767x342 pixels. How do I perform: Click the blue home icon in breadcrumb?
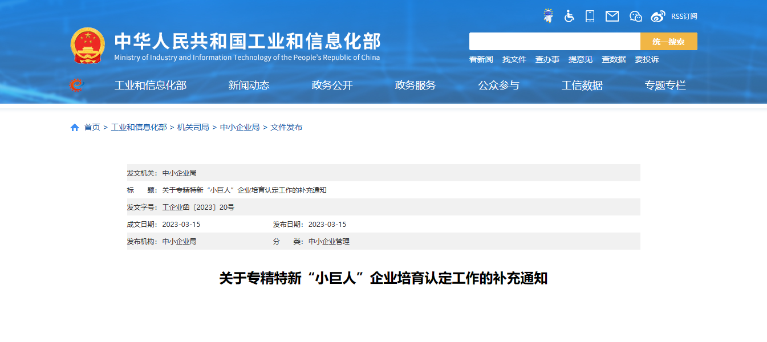(75, 128)
